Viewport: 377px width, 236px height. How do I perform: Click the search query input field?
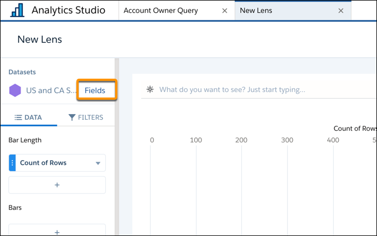click(x=259, y=90)
